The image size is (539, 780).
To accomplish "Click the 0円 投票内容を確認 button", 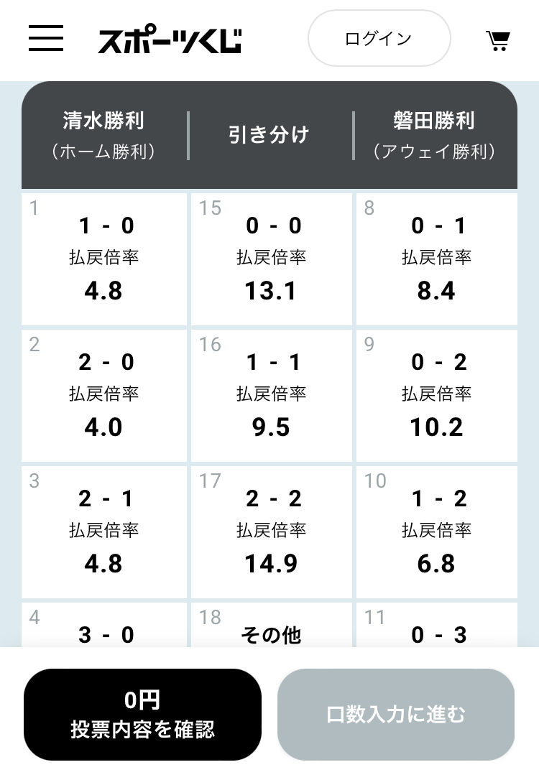I will [142, 715].
